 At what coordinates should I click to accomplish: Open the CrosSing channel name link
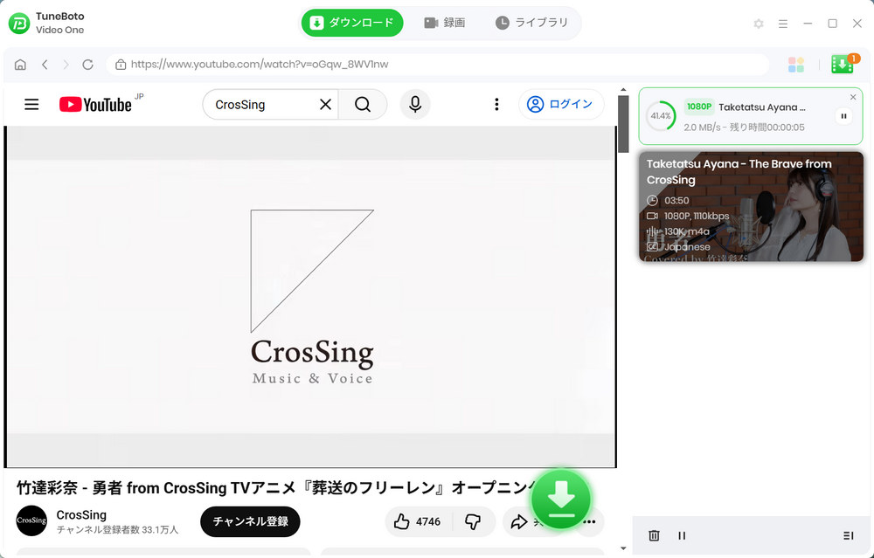(x=81, y=514)
